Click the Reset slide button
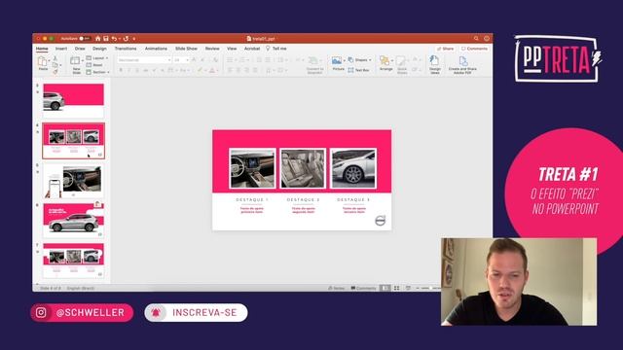Image resolution: width=623 pixels, height=350 pixels. click(95, 65)
